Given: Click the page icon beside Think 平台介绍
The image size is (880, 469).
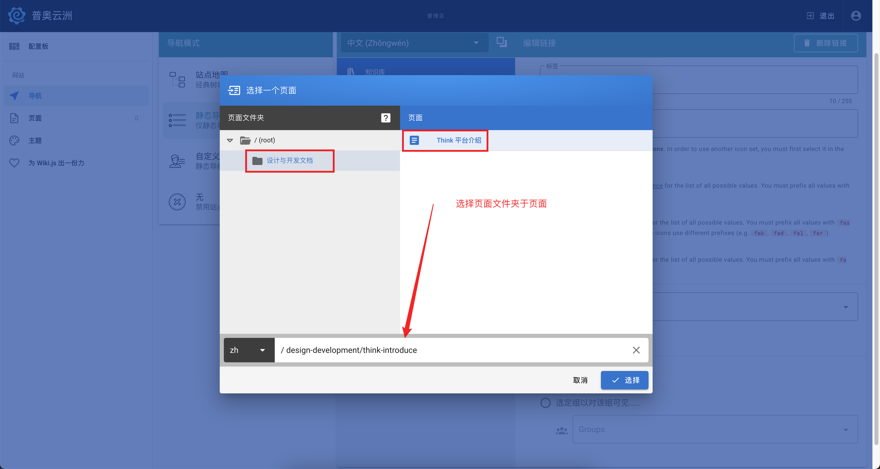Looking at the screenshot, I should click(414, 140).
